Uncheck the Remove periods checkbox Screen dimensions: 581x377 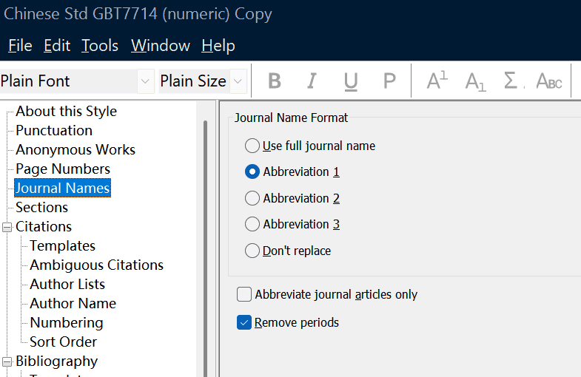244,322
